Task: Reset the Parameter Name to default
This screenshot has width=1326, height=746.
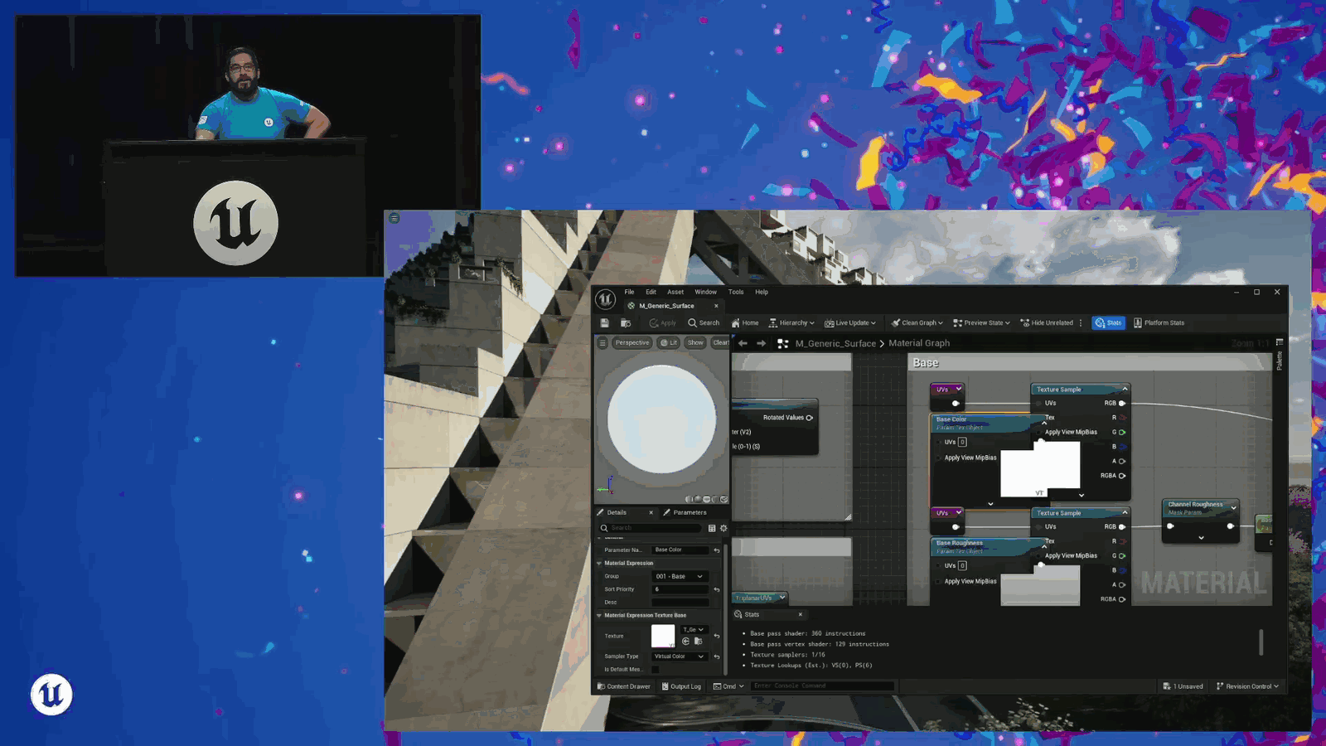Action: pos(717,550)
